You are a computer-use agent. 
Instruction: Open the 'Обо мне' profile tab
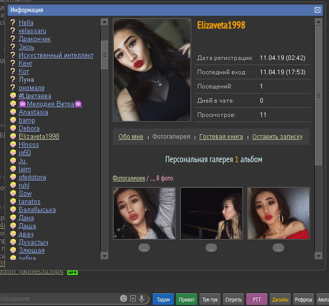point(131,137)
